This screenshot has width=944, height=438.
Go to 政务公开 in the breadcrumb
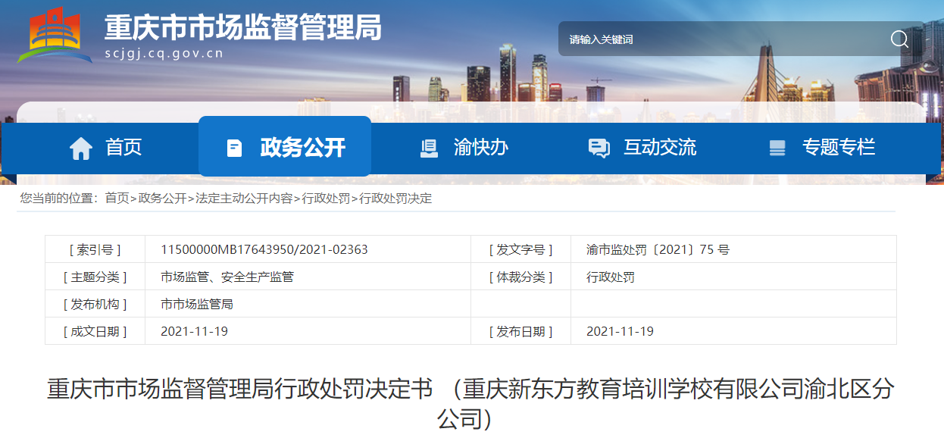[x=162, y=199]
